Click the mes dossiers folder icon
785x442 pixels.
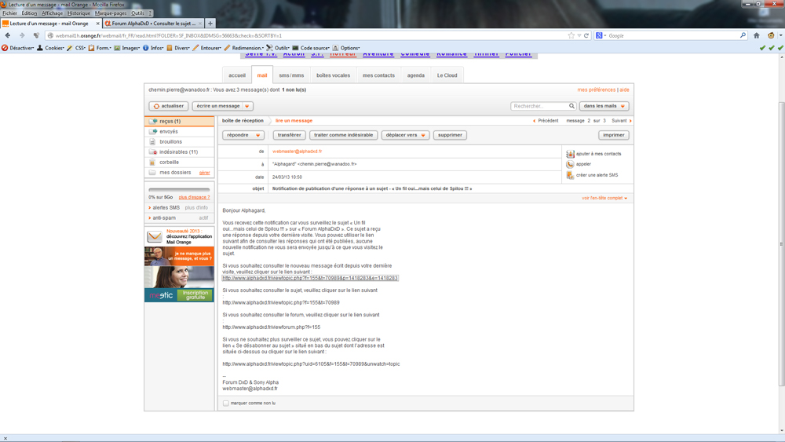153,173
